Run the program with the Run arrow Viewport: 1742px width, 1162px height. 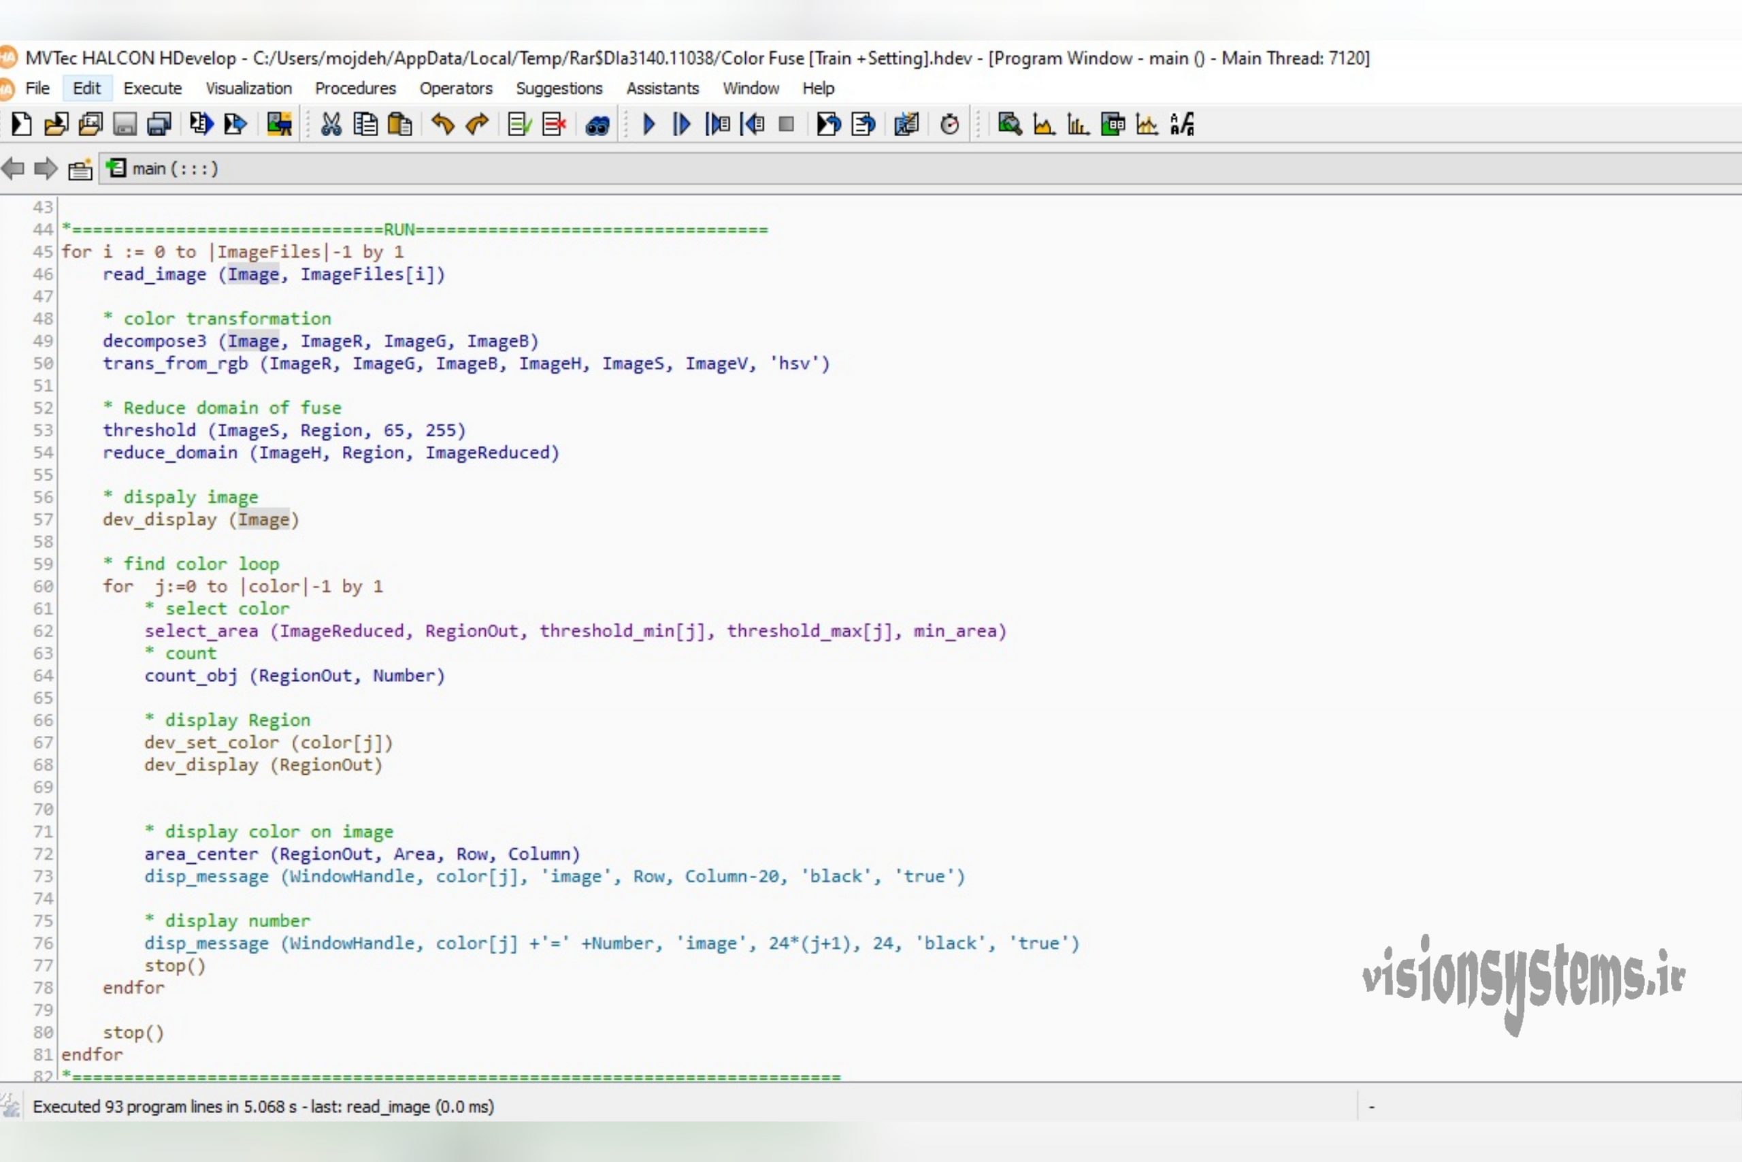(648, 125)
